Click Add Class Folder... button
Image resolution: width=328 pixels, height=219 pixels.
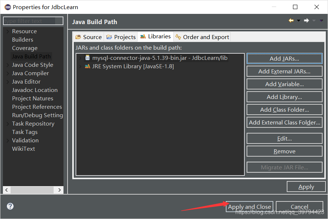[x=284, y=110]
